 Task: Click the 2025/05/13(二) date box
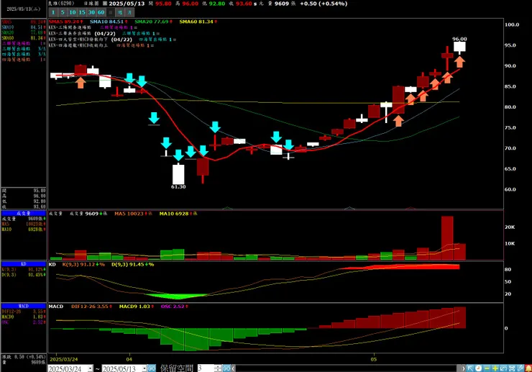coord(24,9)
